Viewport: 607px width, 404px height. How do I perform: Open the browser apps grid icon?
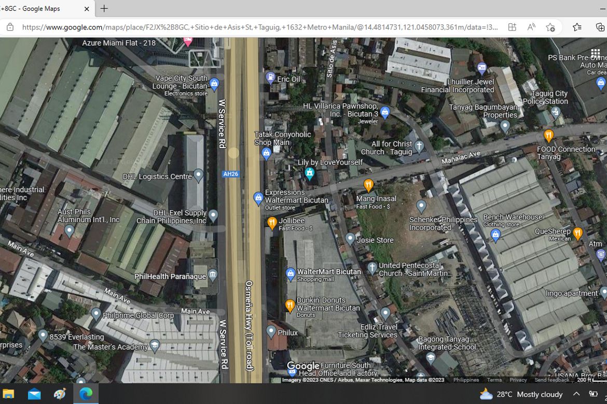[x=512, y=27]
